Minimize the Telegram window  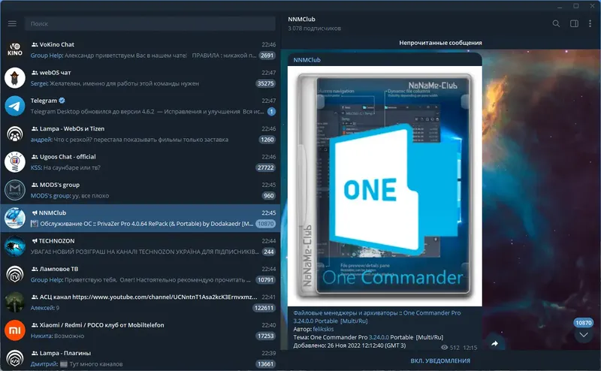pos(560,6)
